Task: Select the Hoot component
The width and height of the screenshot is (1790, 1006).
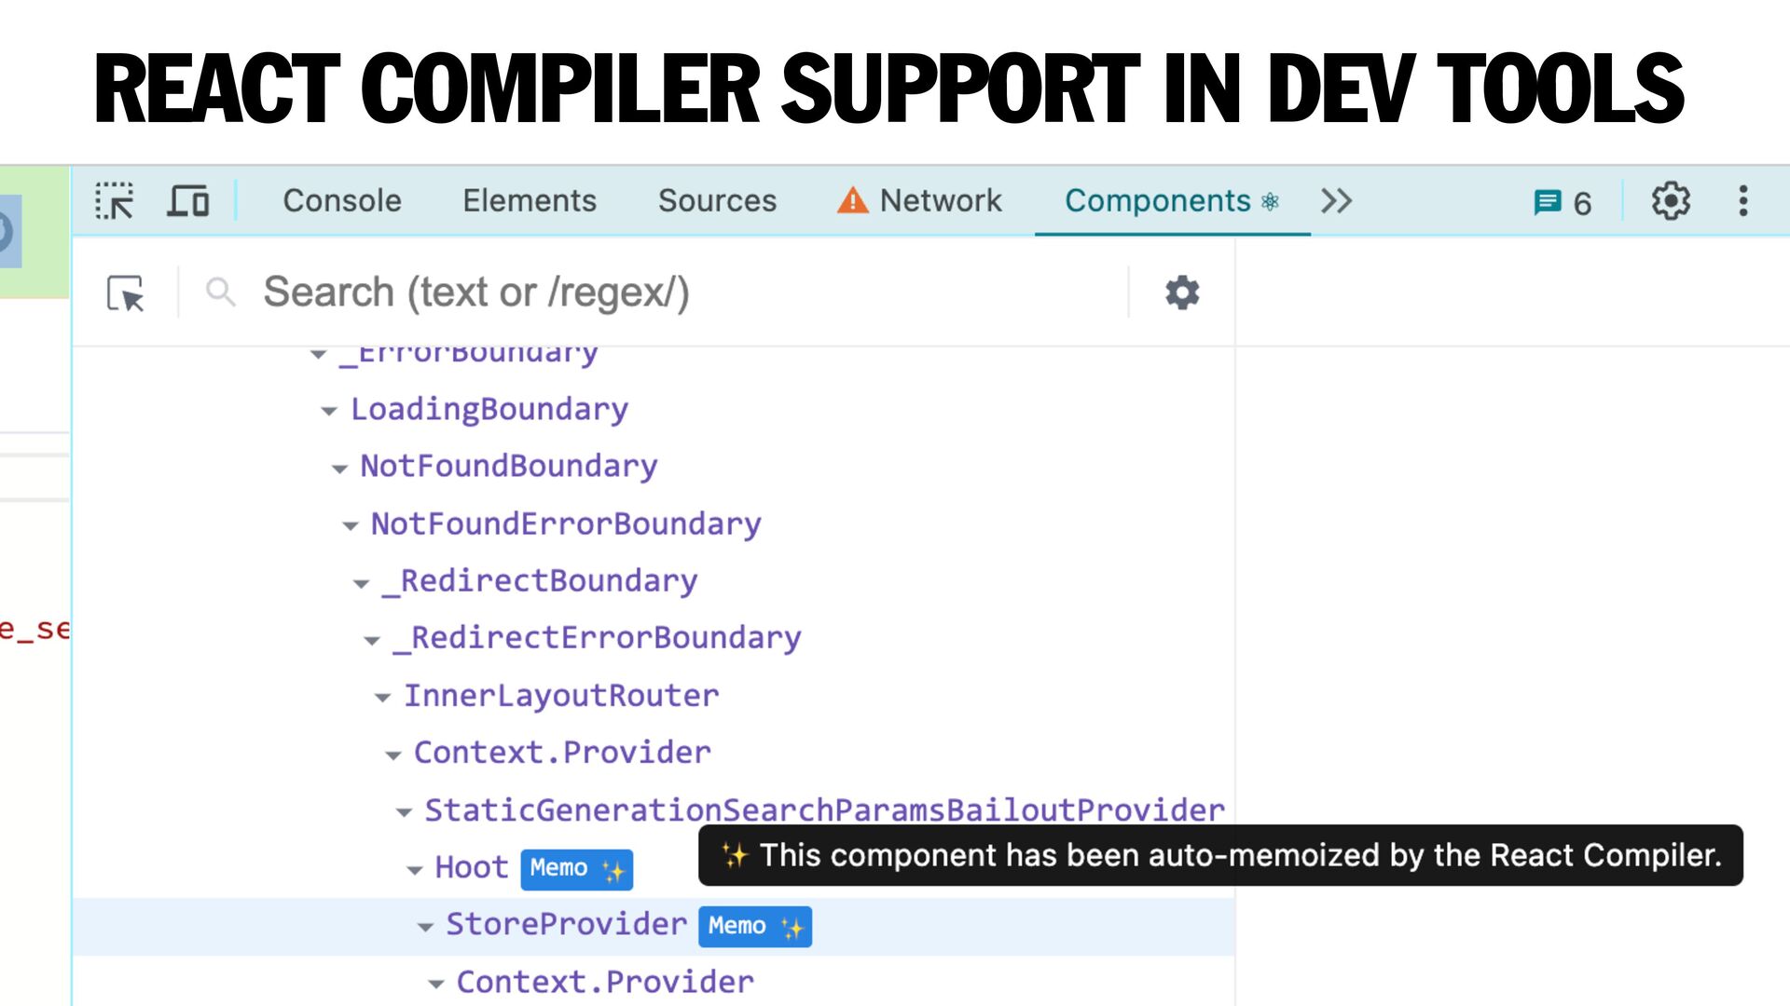Action: [x=471, y=868]
